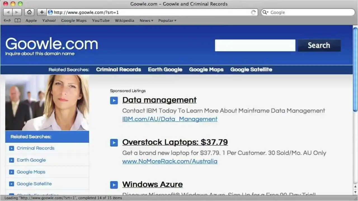The image size is (358, 201).
Task: Click the 'Sponsored Listings' label text
Action: tap(128, 91)
